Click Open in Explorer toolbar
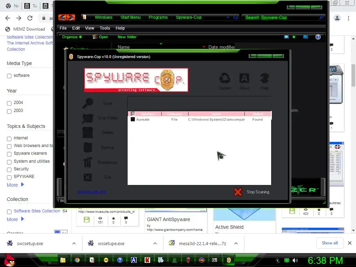Image resolution: width=356 pixels, height=267 pixels. point(100,37)
